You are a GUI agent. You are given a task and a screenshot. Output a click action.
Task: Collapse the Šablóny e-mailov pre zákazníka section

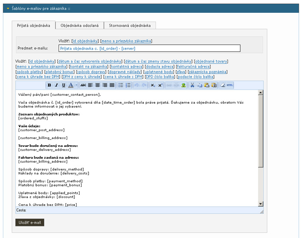8,8
